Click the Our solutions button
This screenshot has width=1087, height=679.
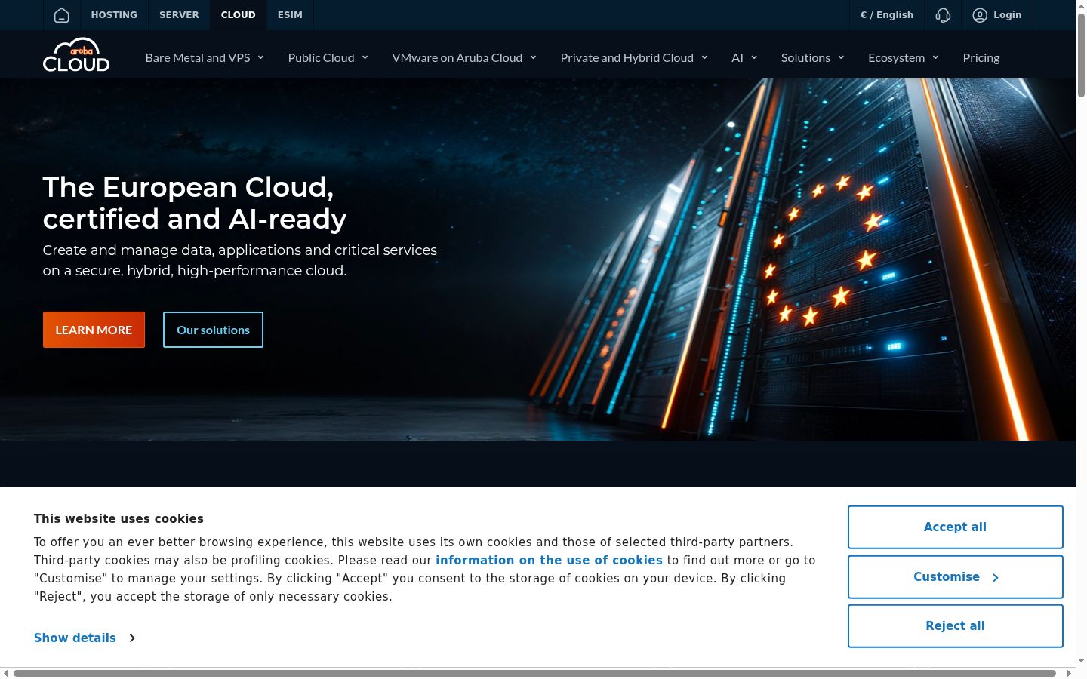[213, 330]
